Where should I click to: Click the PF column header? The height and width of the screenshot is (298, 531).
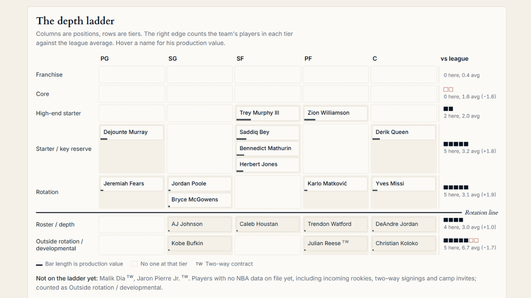308,59
